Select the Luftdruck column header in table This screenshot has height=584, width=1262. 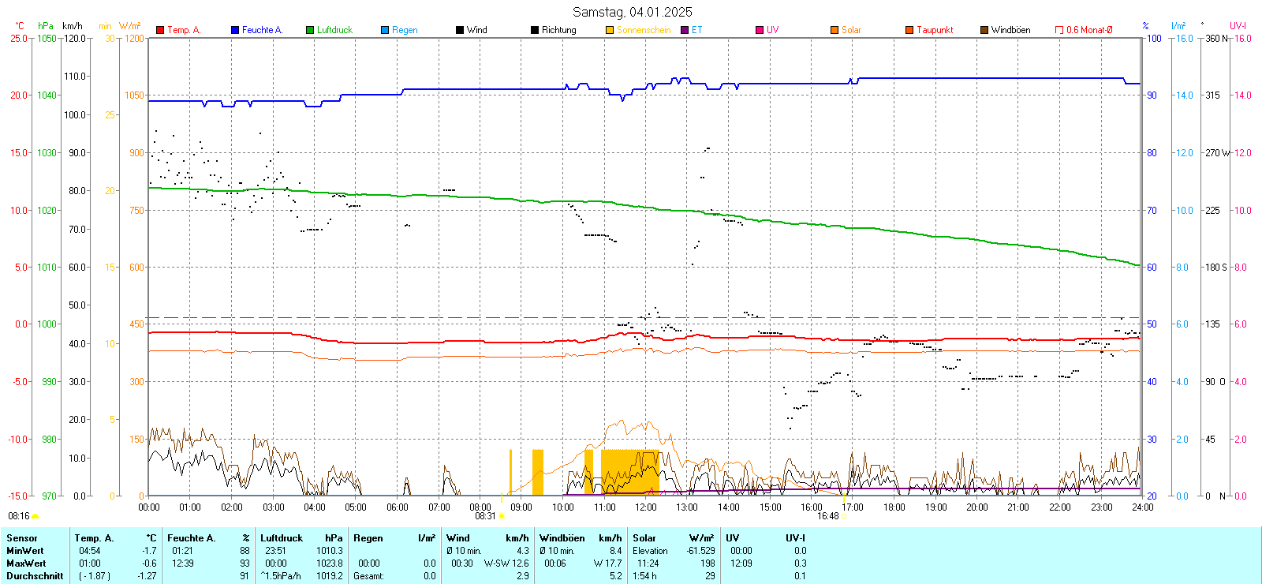click(282, 538)
